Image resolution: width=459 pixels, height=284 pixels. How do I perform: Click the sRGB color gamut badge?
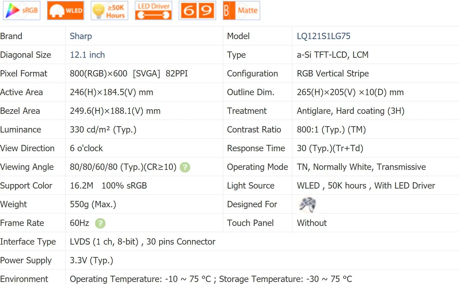pos(22,11)
